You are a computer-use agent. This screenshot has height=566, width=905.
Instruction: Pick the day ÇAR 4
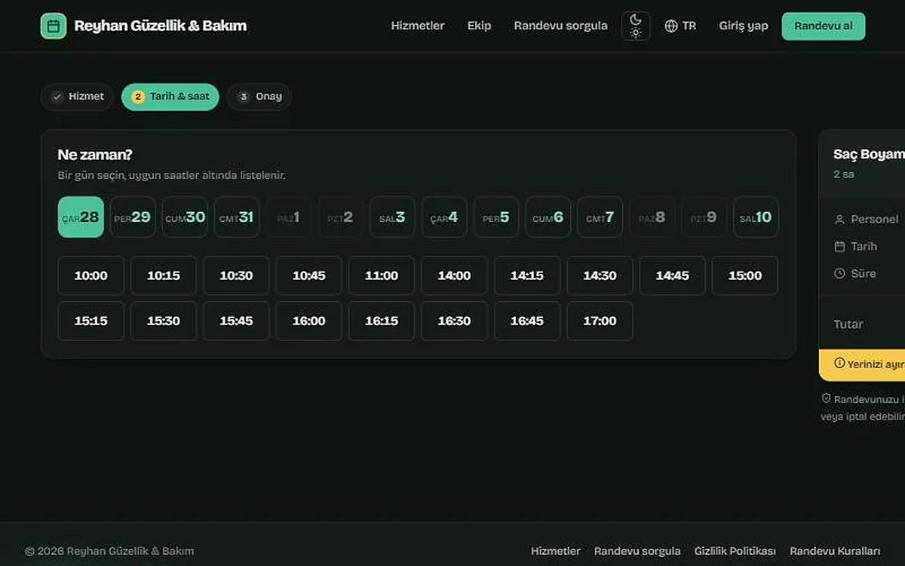coord(444,217)
